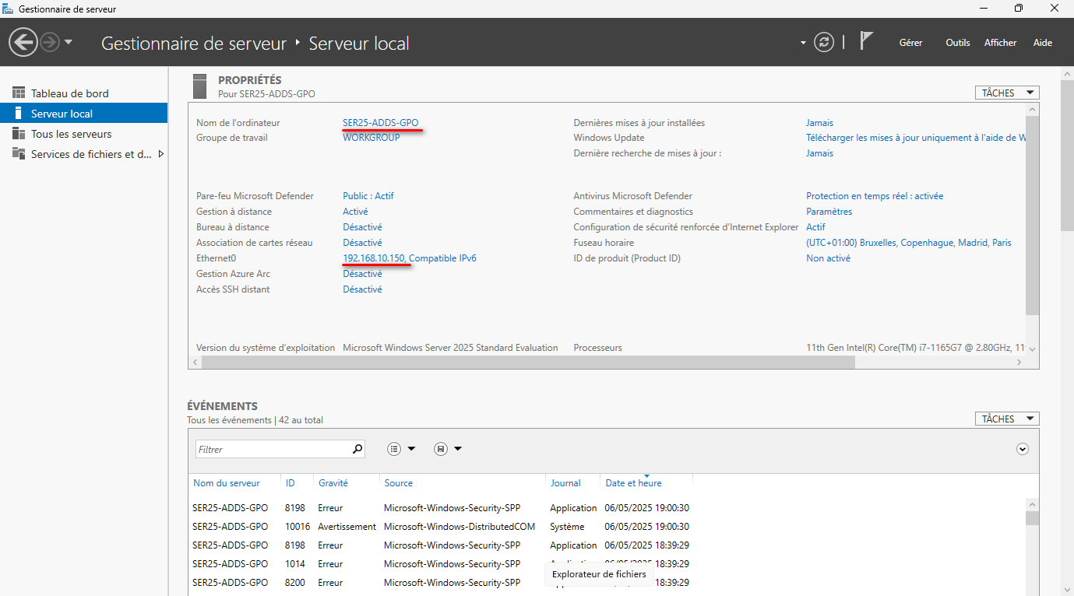Click Dernières mises à jour Jamais link
Image resolution: width=1074 pixels, height=596 pixels.
pyautogui.click(x=819, y=123)
